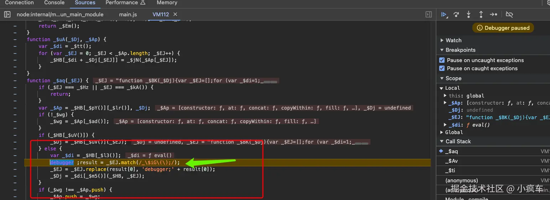This screenshot has height=200, width=550.
Task: Expand the Global scope group
Action: (x=442, y=132)
